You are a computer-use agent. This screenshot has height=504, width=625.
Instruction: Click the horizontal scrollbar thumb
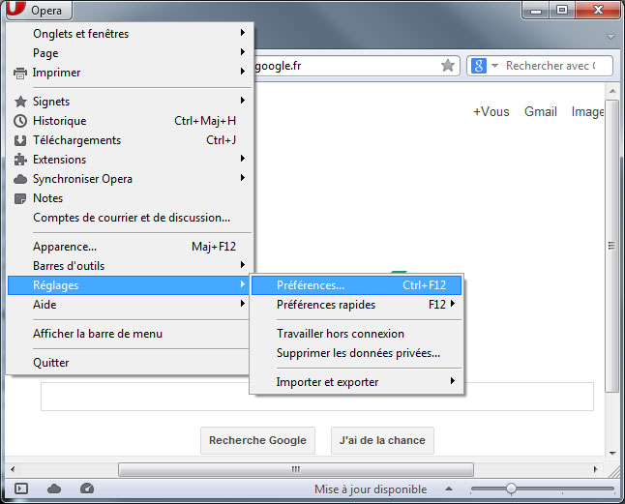(x=296, y=469)
